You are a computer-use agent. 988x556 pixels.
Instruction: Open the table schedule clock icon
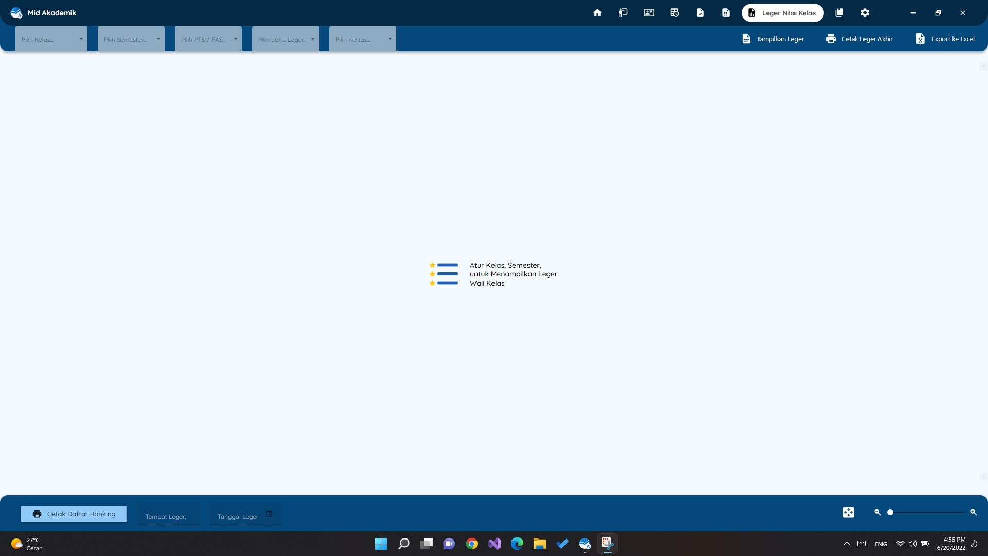[674, 13]
